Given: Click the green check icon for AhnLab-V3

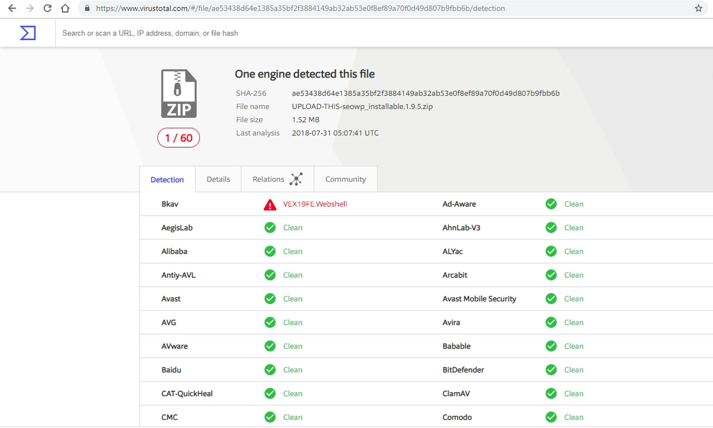Looking at the screenshot, I should point(551,227).
